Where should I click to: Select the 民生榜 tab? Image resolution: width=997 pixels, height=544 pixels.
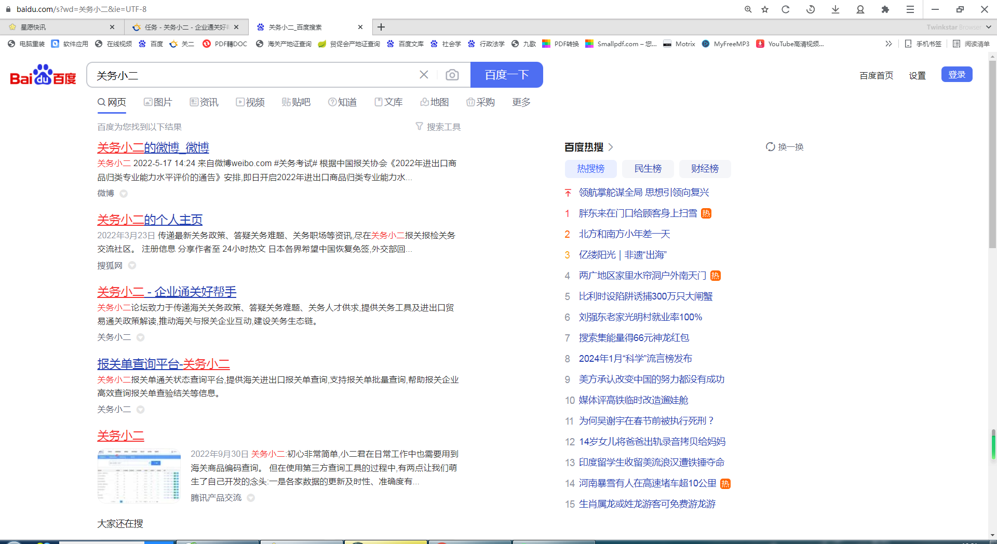(x=648, y=169)
